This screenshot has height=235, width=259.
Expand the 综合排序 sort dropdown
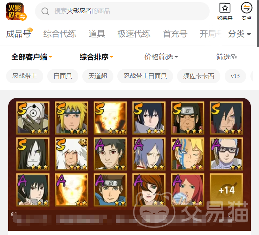pos(96,57)
